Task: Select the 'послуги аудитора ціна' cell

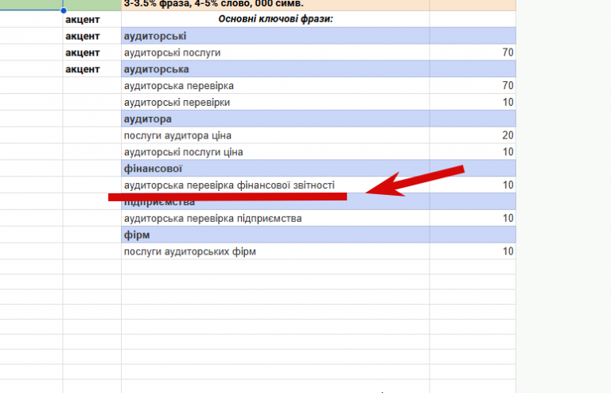Action: pos(275,135)
